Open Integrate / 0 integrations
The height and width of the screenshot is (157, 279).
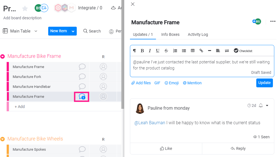pos(90,8)
